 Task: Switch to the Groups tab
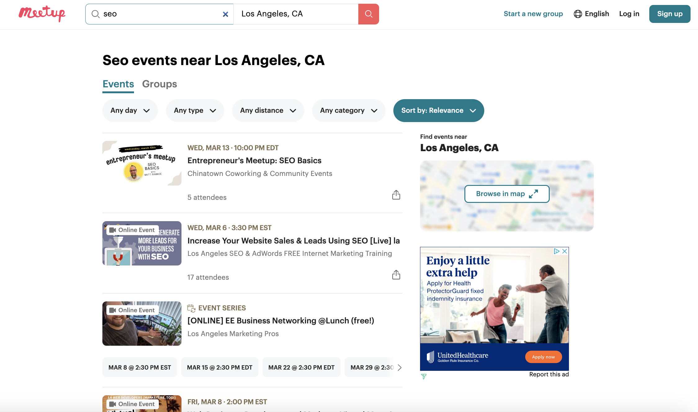tap(159, 84)
